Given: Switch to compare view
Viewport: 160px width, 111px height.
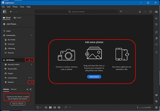Looking at the screenshot, I should pos(55,107).
